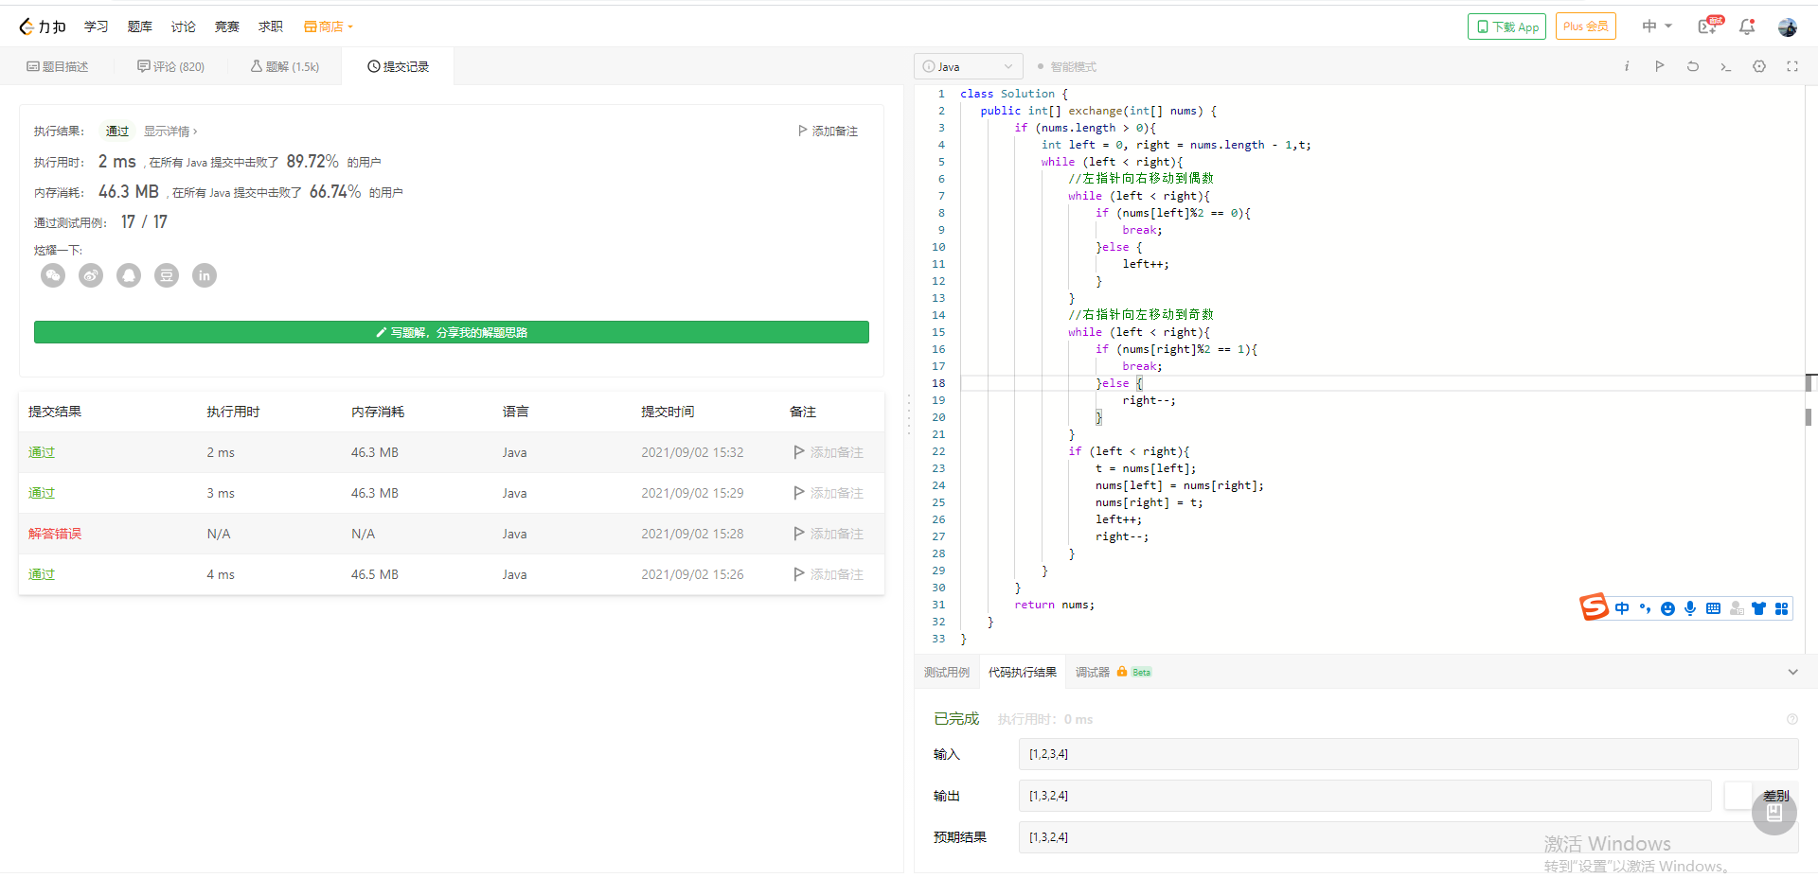Toggle Sogou punctuation mode icon

click(x=1645, y=608)
